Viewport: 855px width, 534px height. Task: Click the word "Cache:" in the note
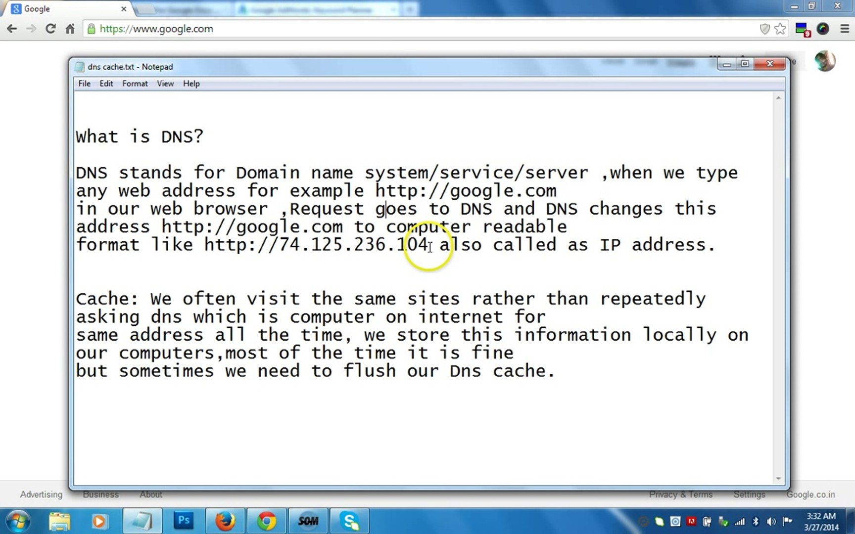pyautogui.click(x=107, y=299)
